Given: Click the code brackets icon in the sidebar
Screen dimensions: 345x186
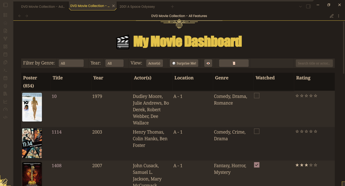Looking at the screenshot, I should coord(5,117).
